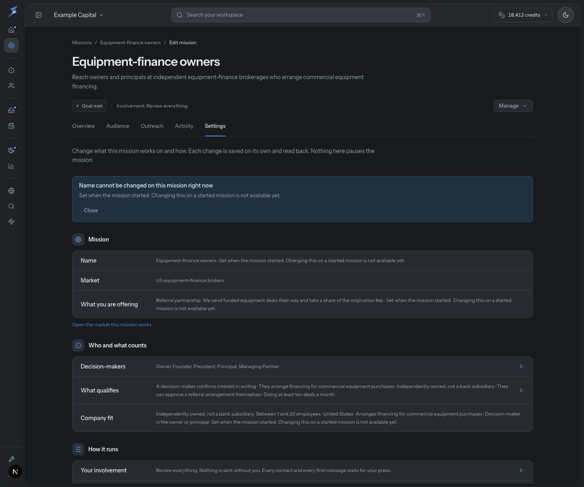Click the paper-plane app logo
584x487 pixels.
pos(13,11)
